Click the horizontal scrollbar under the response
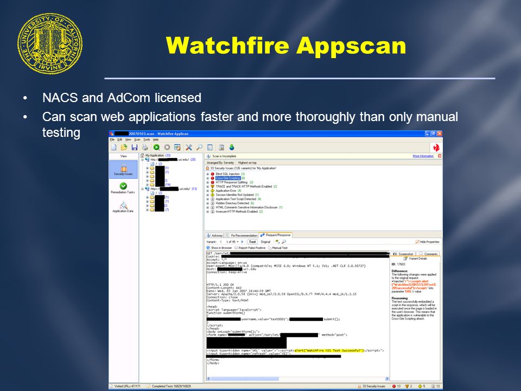This screenshot has height=391, width=521. (297, 379)
